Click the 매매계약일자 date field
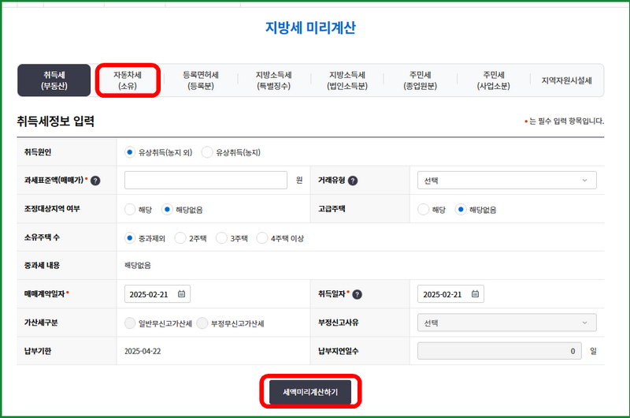The width and height of the screenshot is (630, 418). [157, 294]
